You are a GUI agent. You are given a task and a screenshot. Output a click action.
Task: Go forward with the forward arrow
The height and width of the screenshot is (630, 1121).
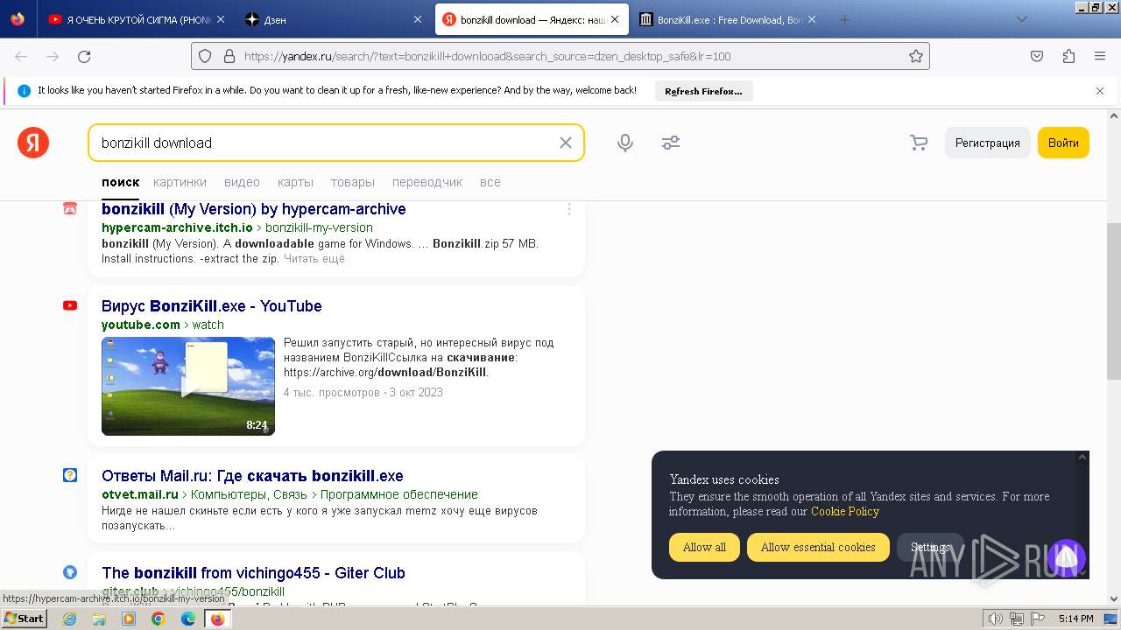[x=53, y=56]
